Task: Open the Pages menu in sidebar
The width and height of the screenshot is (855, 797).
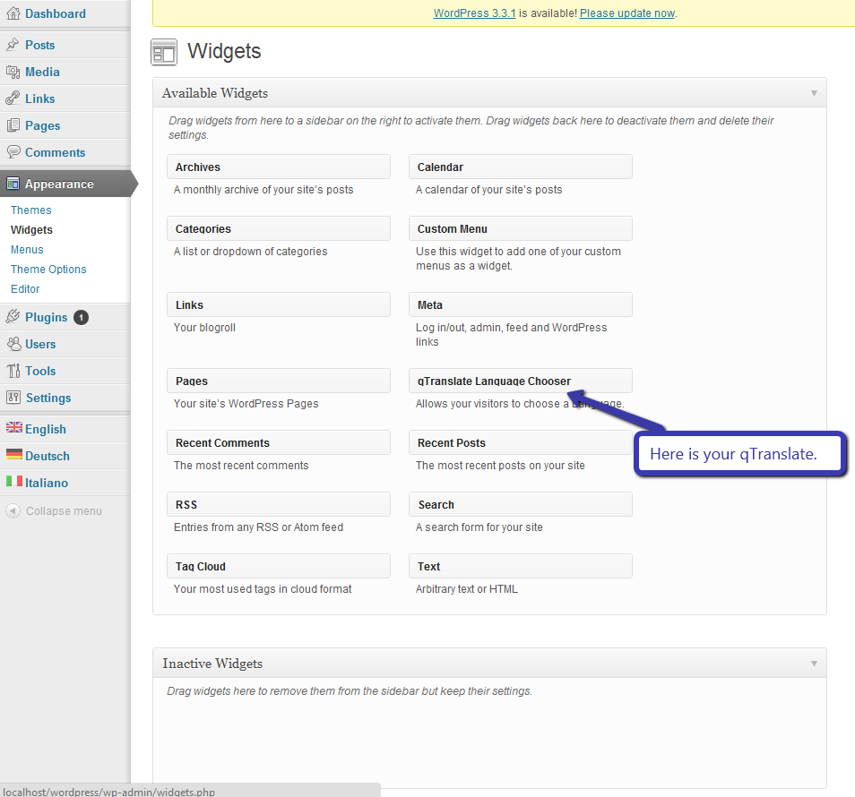Action: point(42,126)
